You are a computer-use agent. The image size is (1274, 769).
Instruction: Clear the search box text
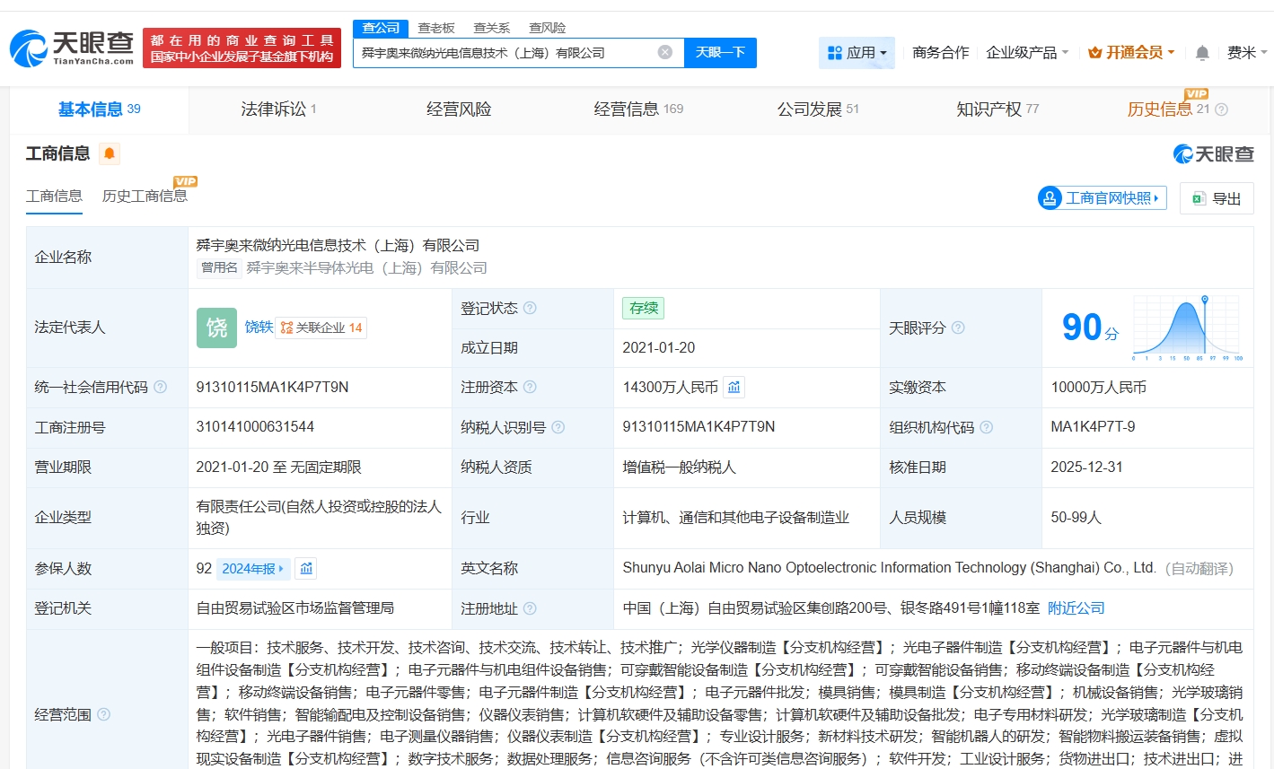(x=665, y=52)
